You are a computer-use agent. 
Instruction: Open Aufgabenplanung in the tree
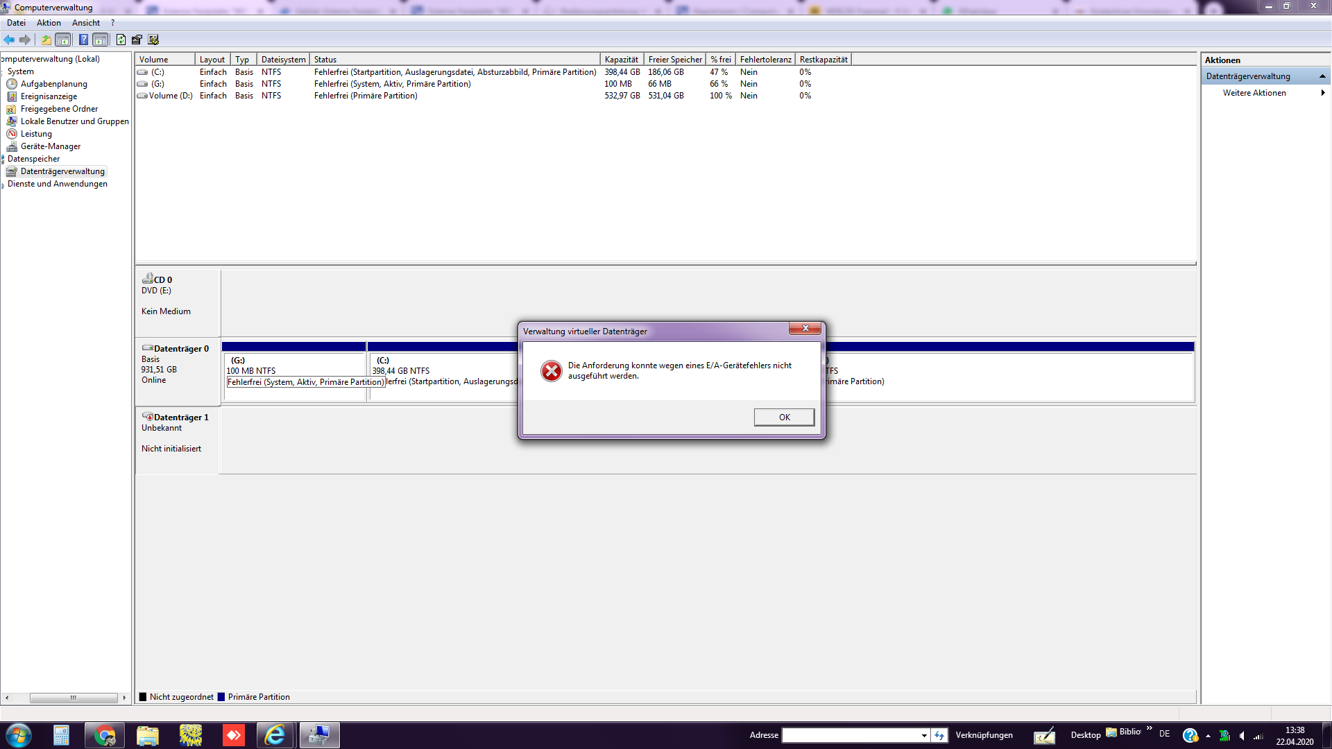(x=53, y=84)
